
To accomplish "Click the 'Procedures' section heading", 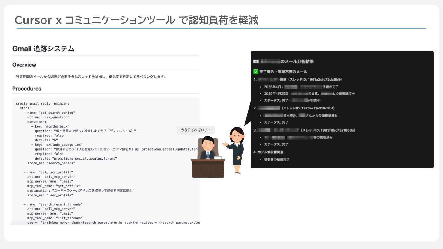I will (27, 89).
